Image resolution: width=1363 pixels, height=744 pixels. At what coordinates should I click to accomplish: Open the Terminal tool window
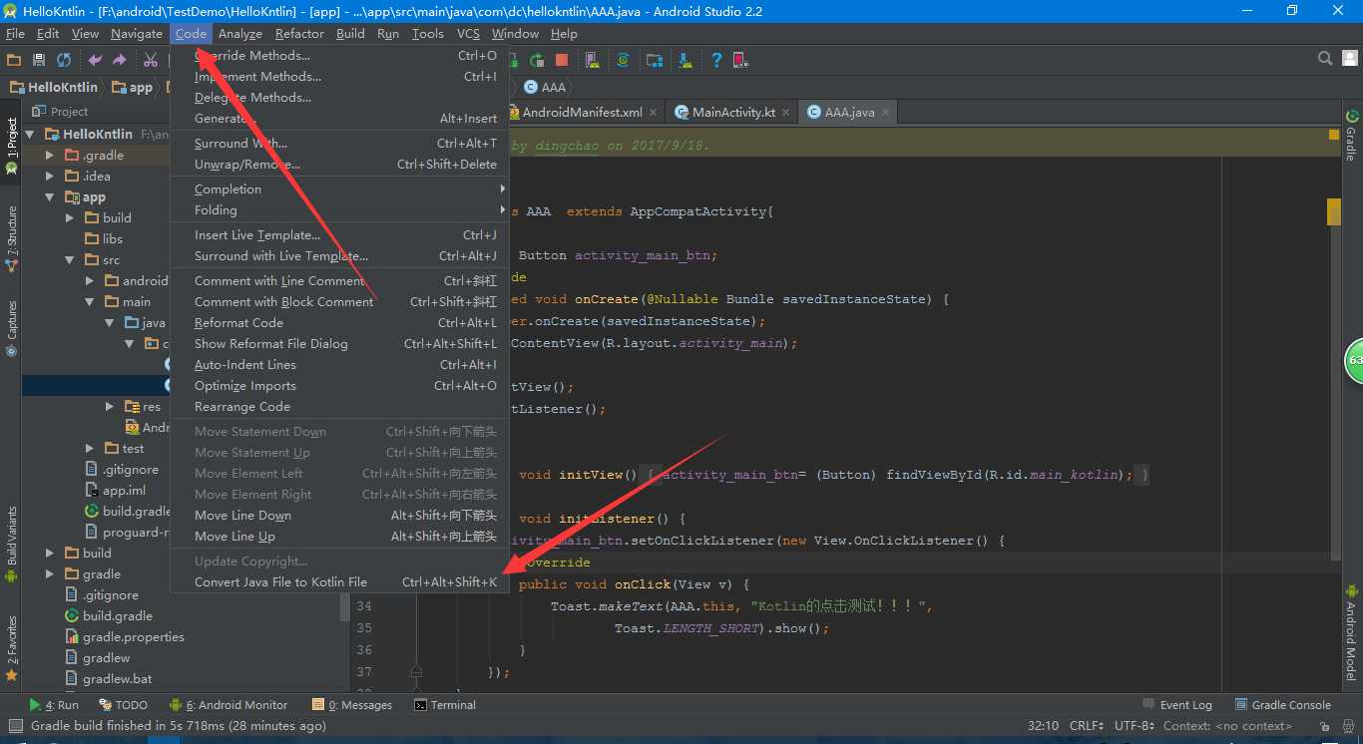[x=444, y=705]
